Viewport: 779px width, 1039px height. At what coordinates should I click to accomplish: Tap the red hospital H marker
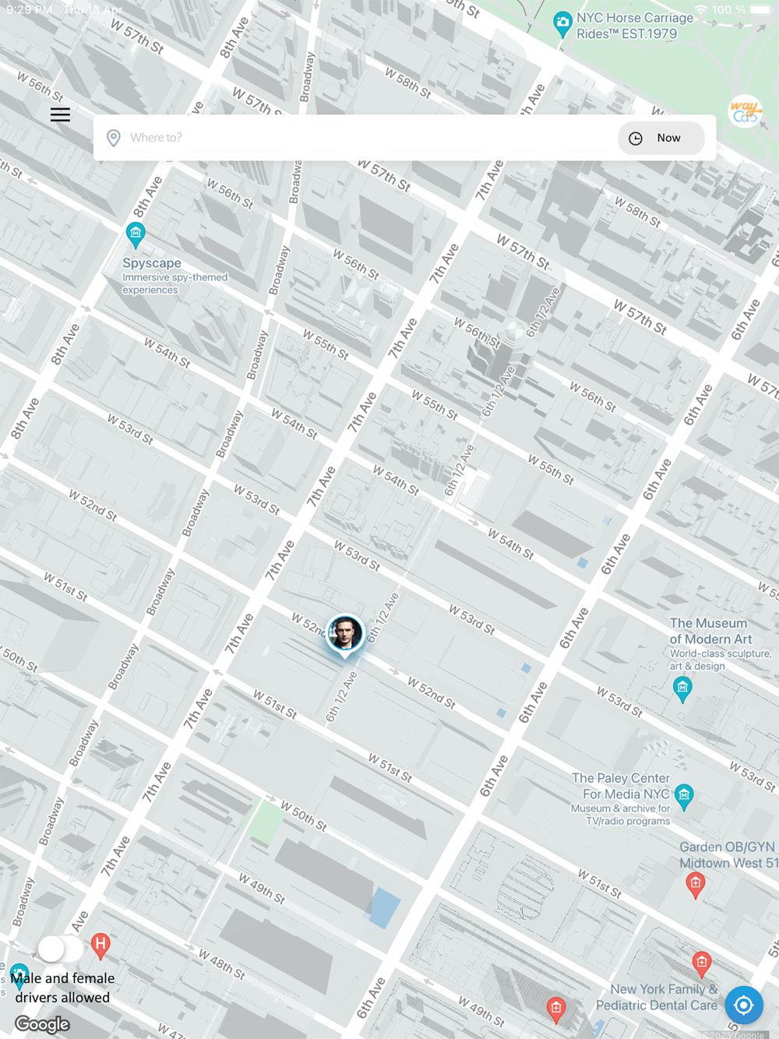click(x=100, y=946)
